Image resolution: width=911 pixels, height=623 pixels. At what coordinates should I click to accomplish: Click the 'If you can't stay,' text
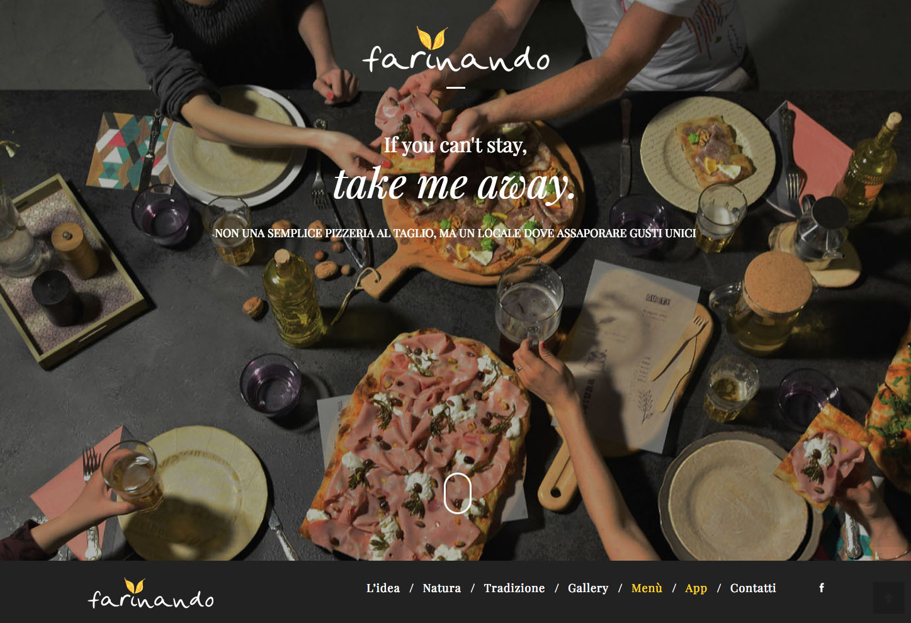pos(456,145)
